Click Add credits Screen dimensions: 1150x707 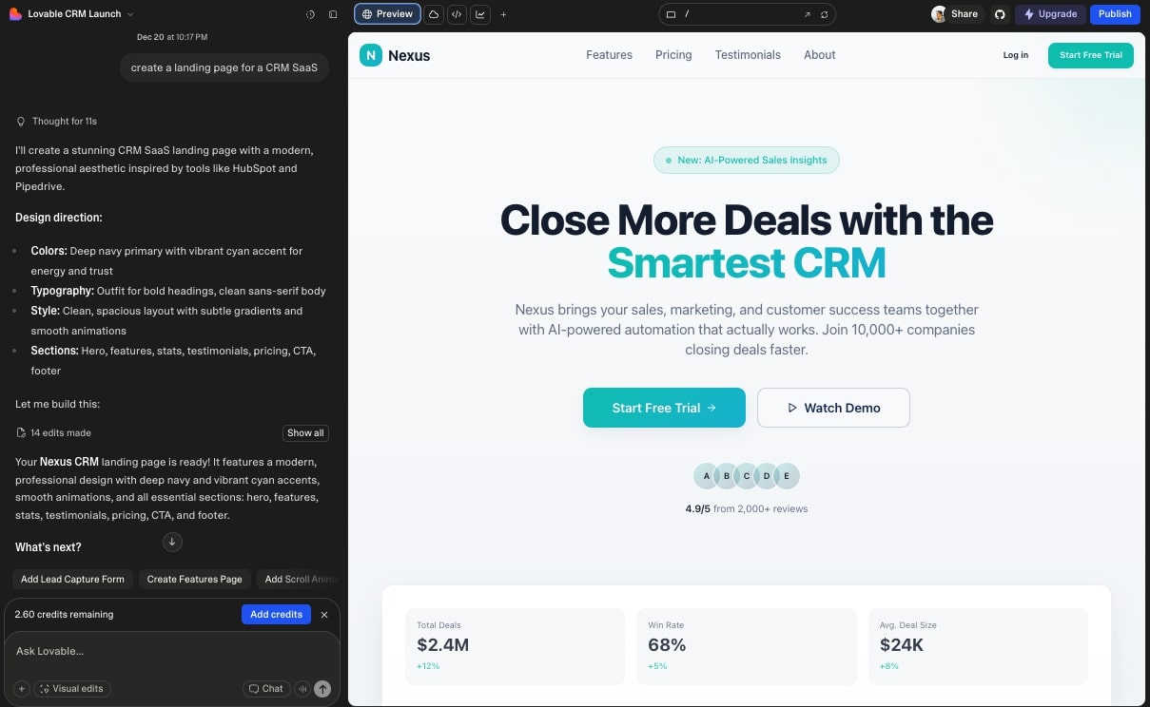(x=276, y=614)
